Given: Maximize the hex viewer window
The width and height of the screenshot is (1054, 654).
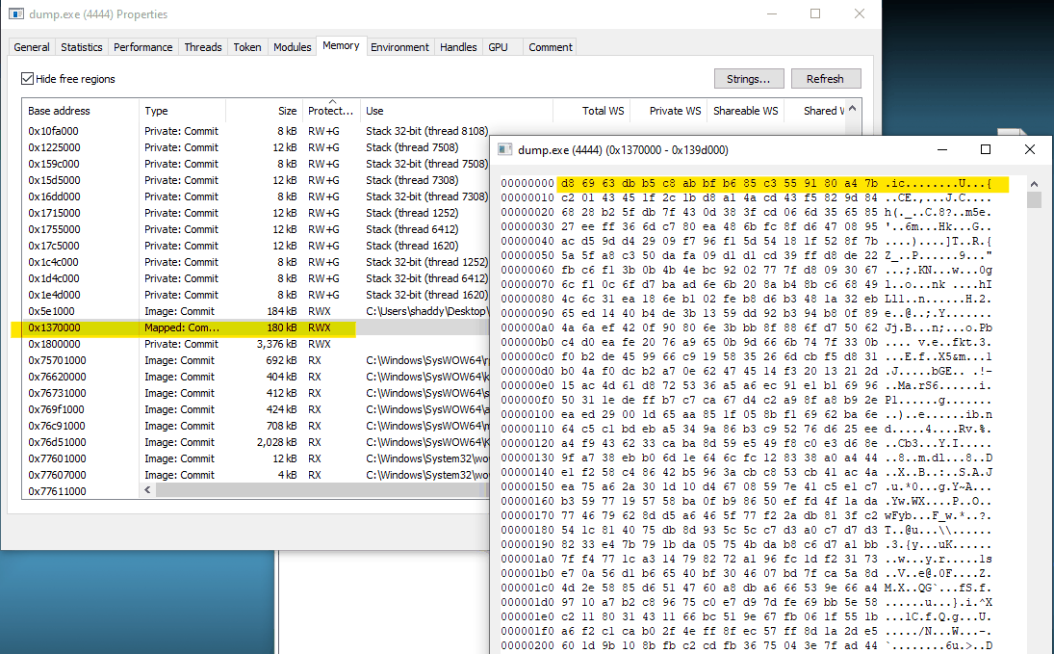Looking at the screenshot, I should [986, 149].
